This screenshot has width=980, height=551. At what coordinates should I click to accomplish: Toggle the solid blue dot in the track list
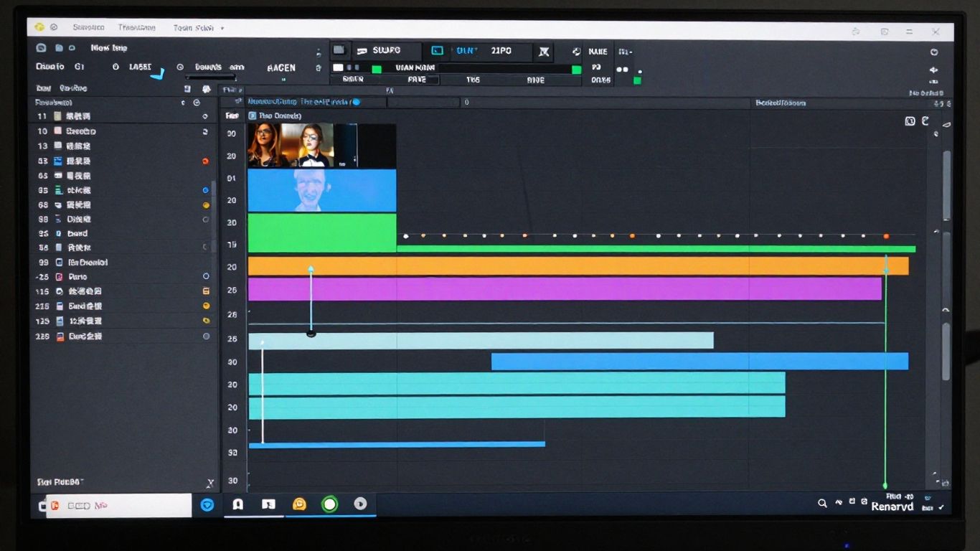(205, 190)
